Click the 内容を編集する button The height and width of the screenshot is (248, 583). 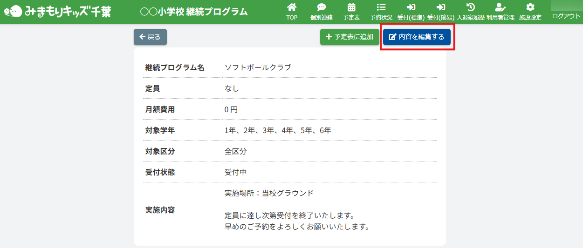[417, 37]
